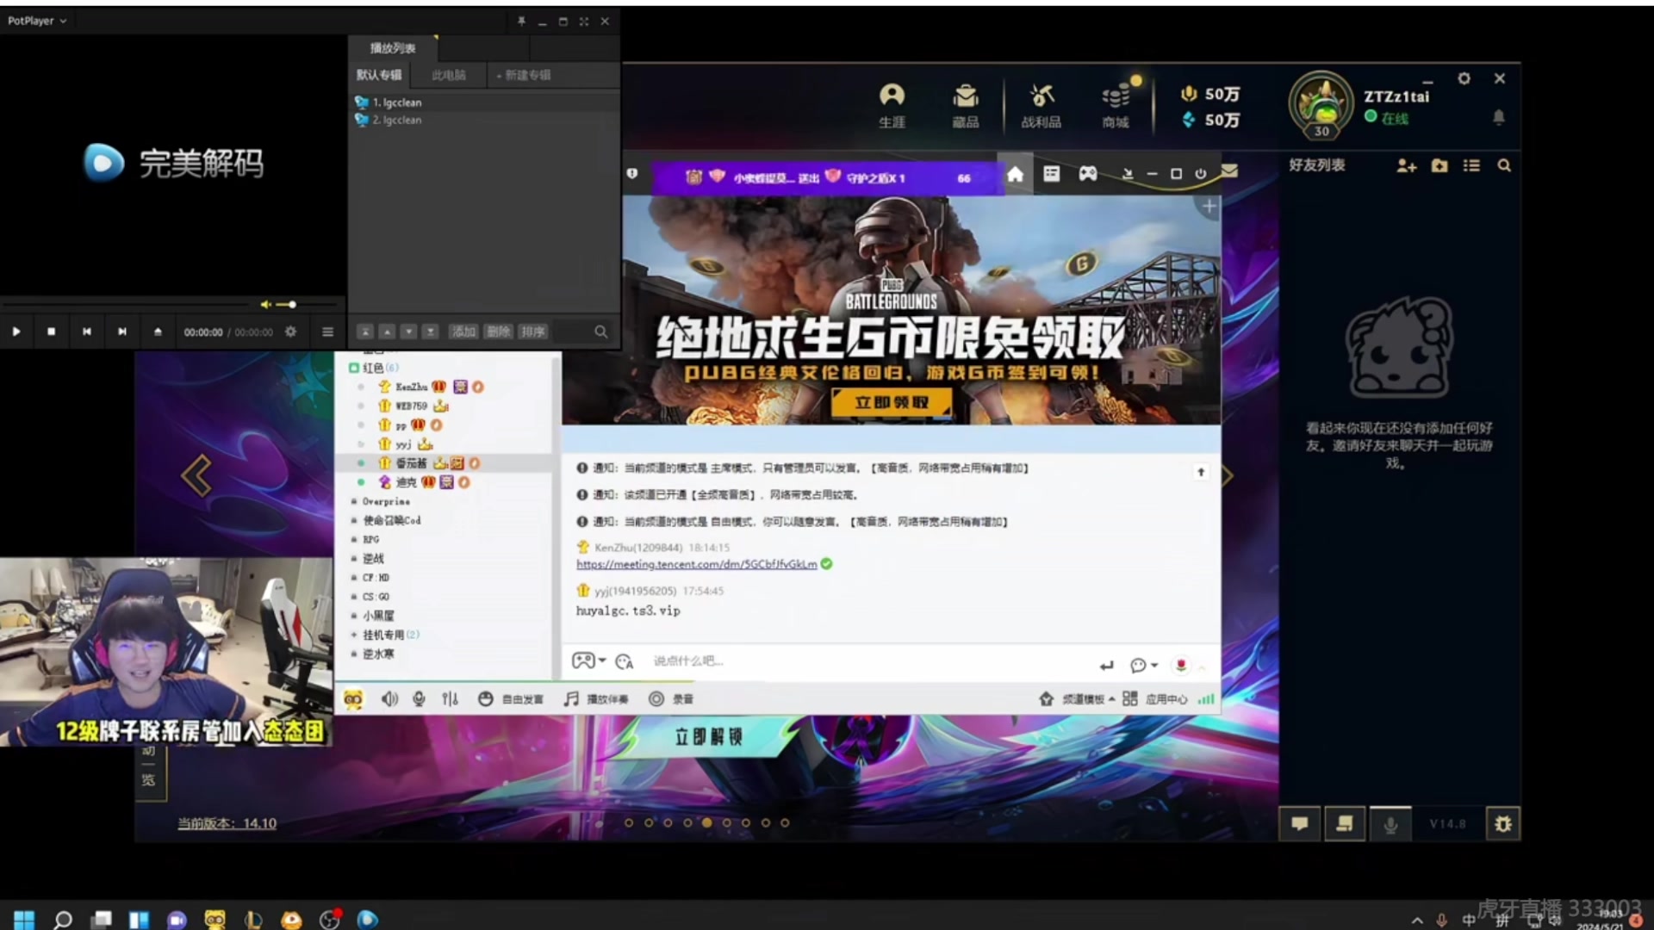Click the 删除 button in playlist
1654x930 pixels.
pyautogui.click(x=498, y=332)
